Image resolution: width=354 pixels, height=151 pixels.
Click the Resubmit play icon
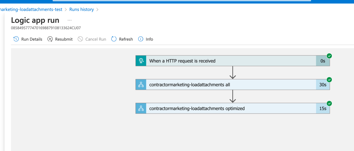(50, 39)
